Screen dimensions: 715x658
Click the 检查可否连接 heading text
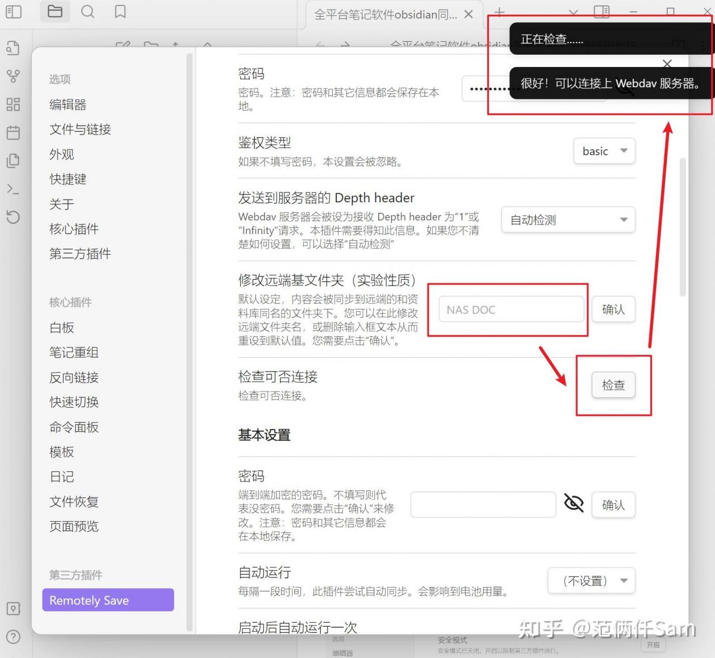pos(278,376)
